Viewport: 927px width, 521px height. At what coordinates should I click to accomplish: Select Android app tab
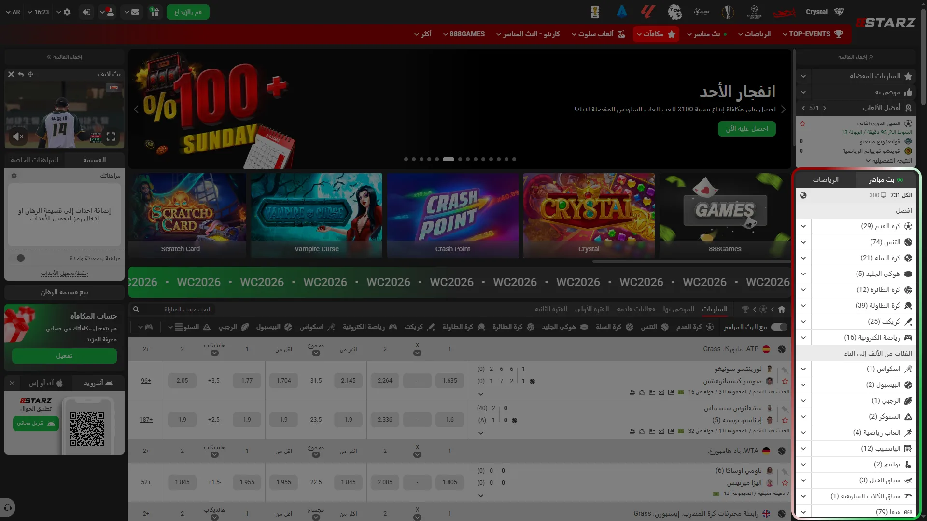[98, 383]
